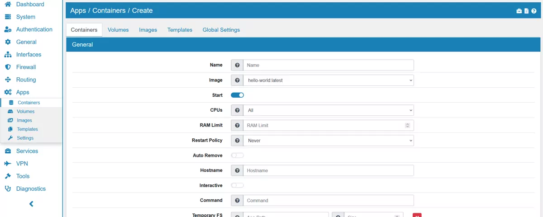Open the Global Settings tab
Screen dimensions: 543x217
coord(221,30)
